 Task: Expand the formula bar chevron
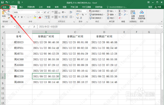162,27
